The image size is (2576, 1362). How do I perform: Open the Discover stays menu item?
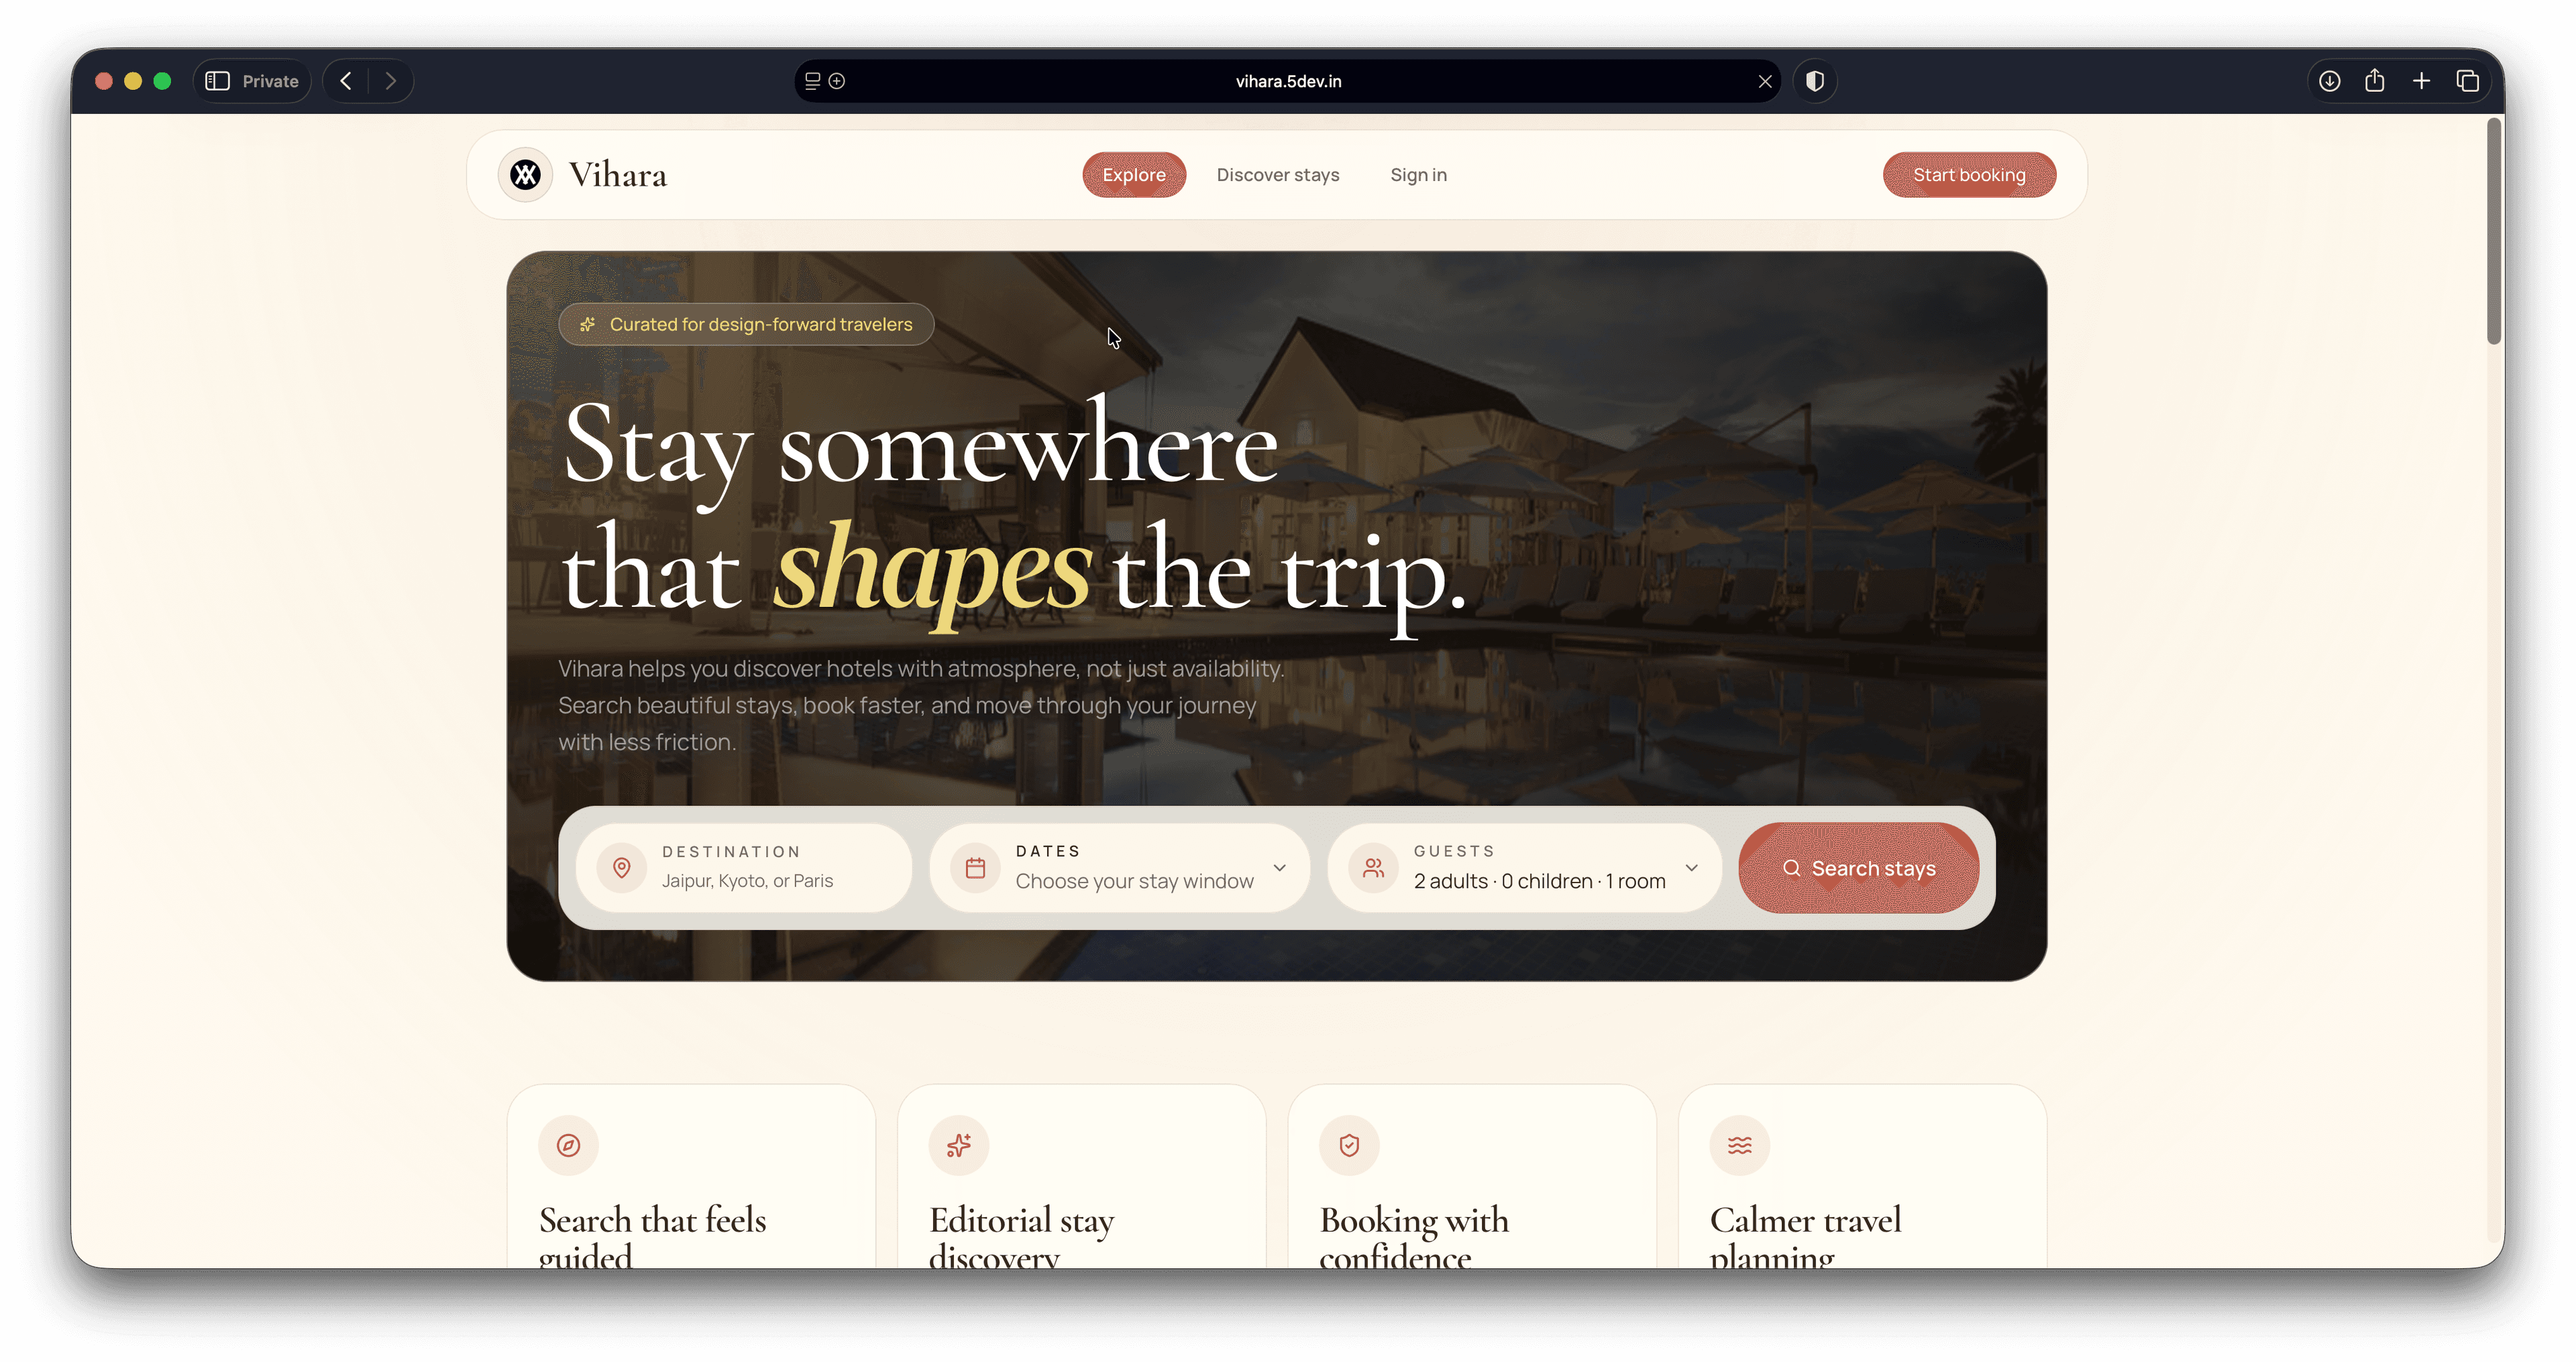click(x=1278, y=175)
